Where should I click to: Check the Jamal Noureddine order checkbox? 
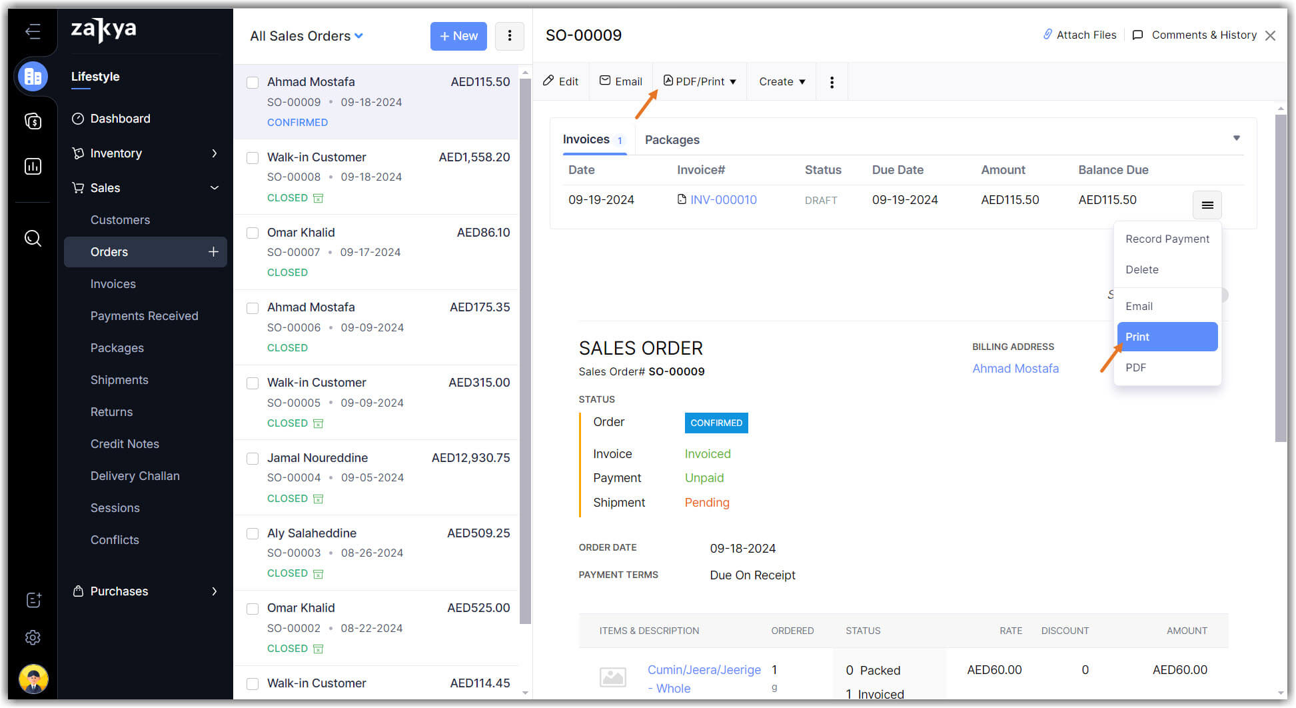253,459
